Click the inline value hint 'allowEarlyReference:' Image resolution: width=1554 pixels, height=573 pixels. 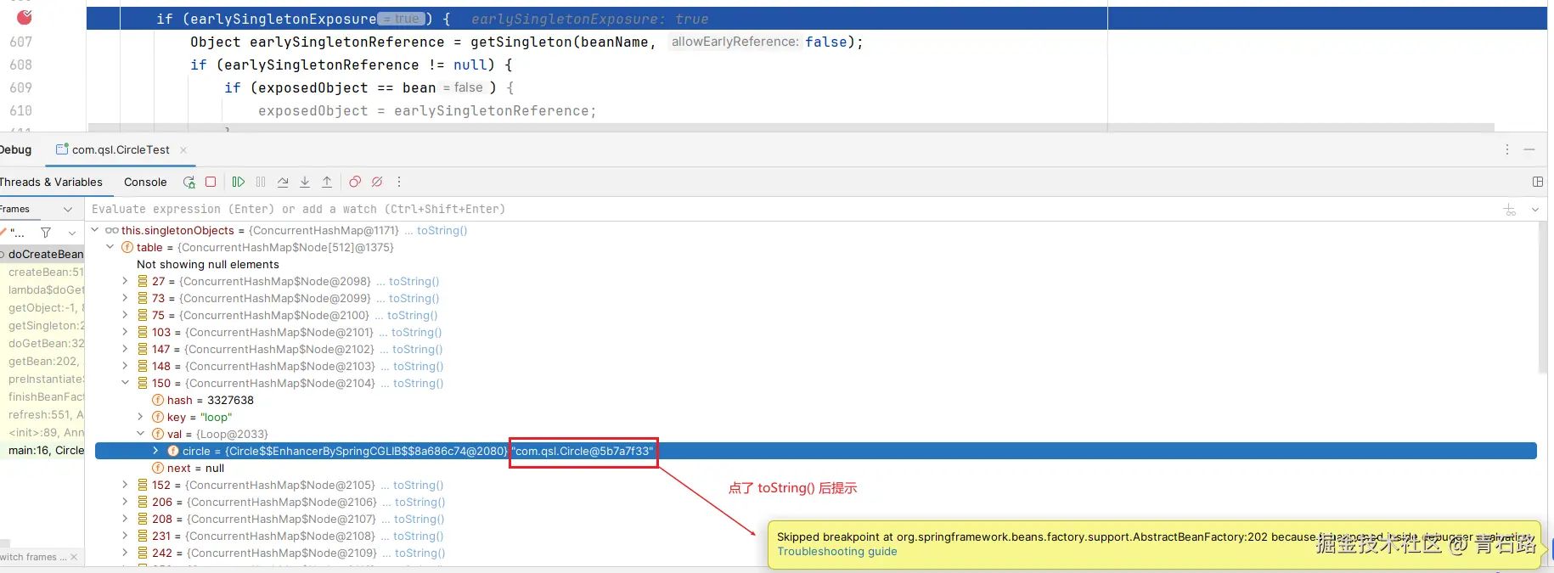[x=735, y=42]
